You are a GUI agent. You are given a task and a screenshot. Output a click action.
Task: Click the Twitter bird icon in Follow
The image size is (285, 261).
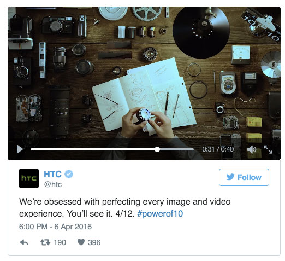point(230,177)
